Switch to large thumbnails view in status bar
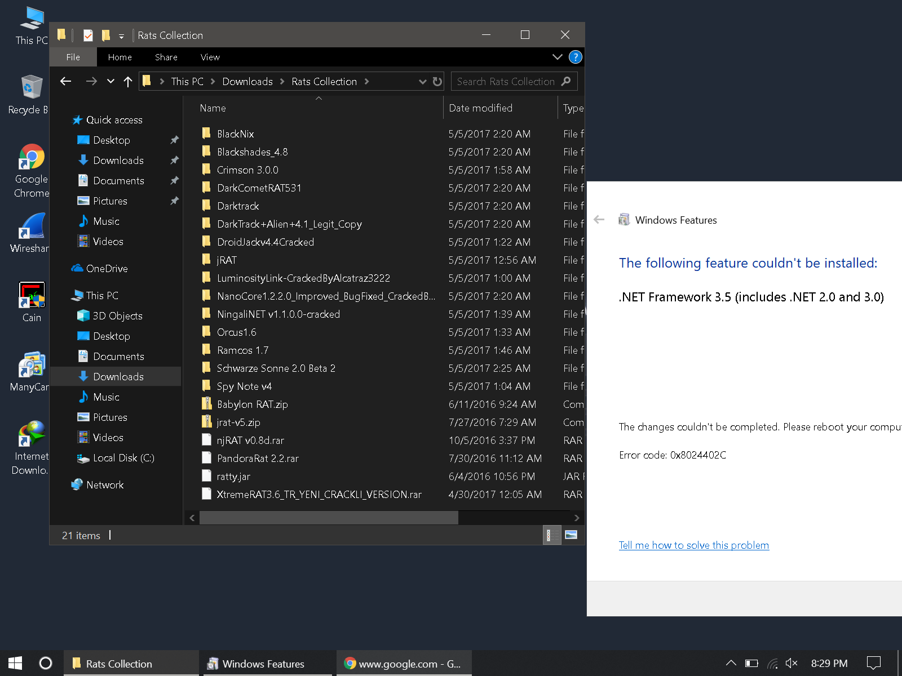The image size is (902, 676). (571, 535)
